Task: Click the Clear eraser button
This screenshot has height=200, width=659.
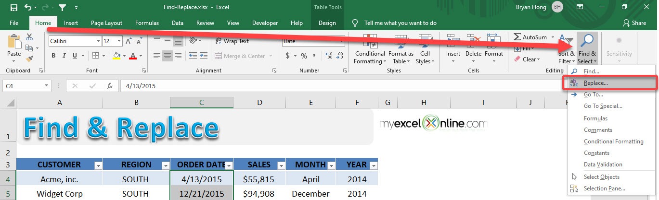Action: click(x=527, y=59)
